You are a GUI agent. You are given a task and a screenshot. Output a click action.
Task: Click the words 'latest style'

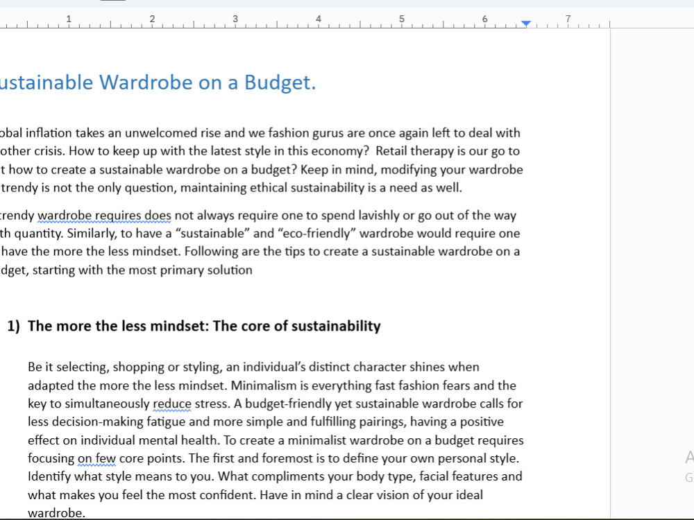point(240,151)
